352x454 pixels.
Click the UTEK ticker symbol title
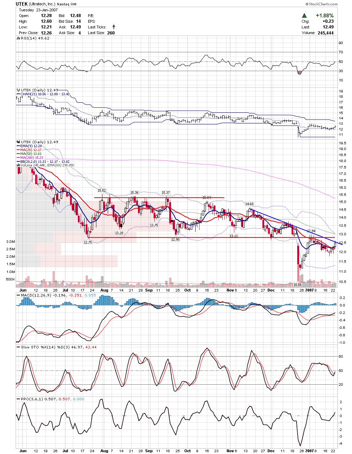21,4
